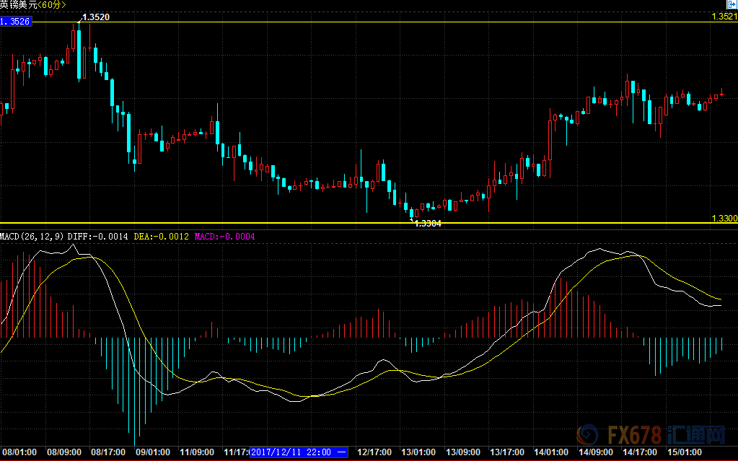738x461 pixels.
Task: Click the MACD(26,12,9) indicator label
Action: pyautogui.click(x=32, y=236)
